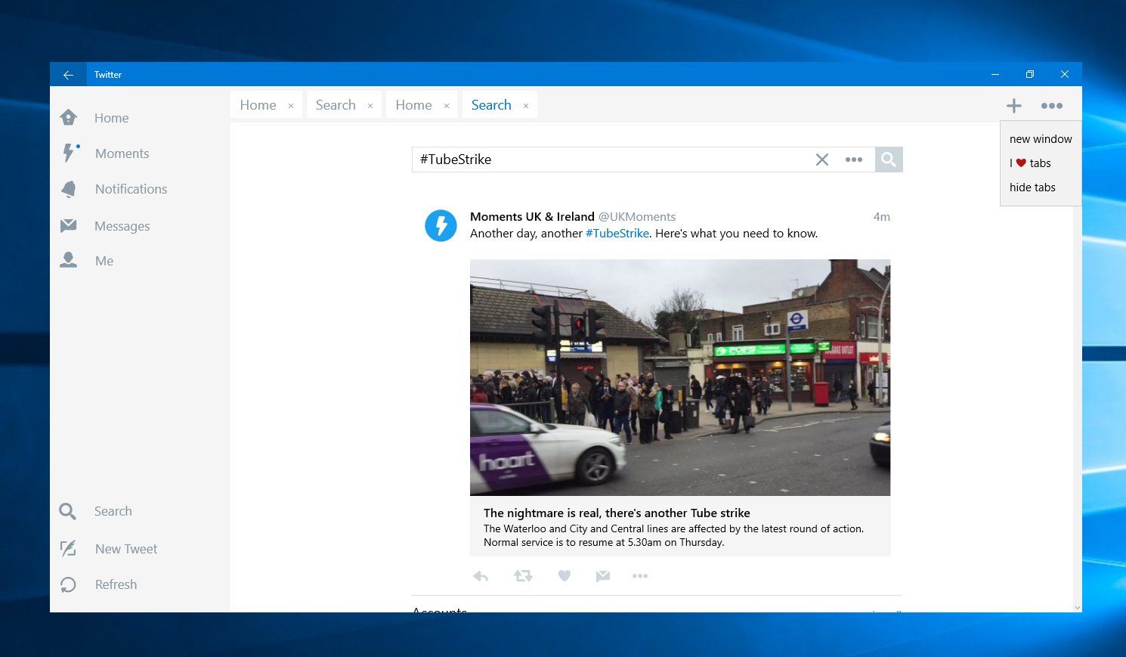Viewport: 1126px width, 657px height.
Task: Open the tweet's more actions menu
Action: tap(640, 575)
